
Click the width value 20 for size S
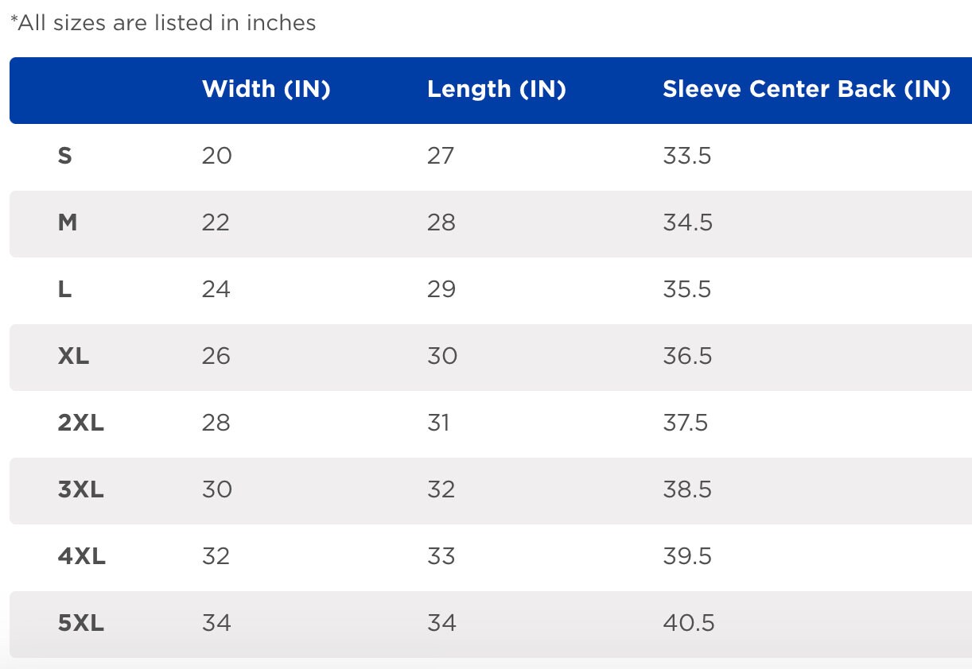[x=217, y=156]
